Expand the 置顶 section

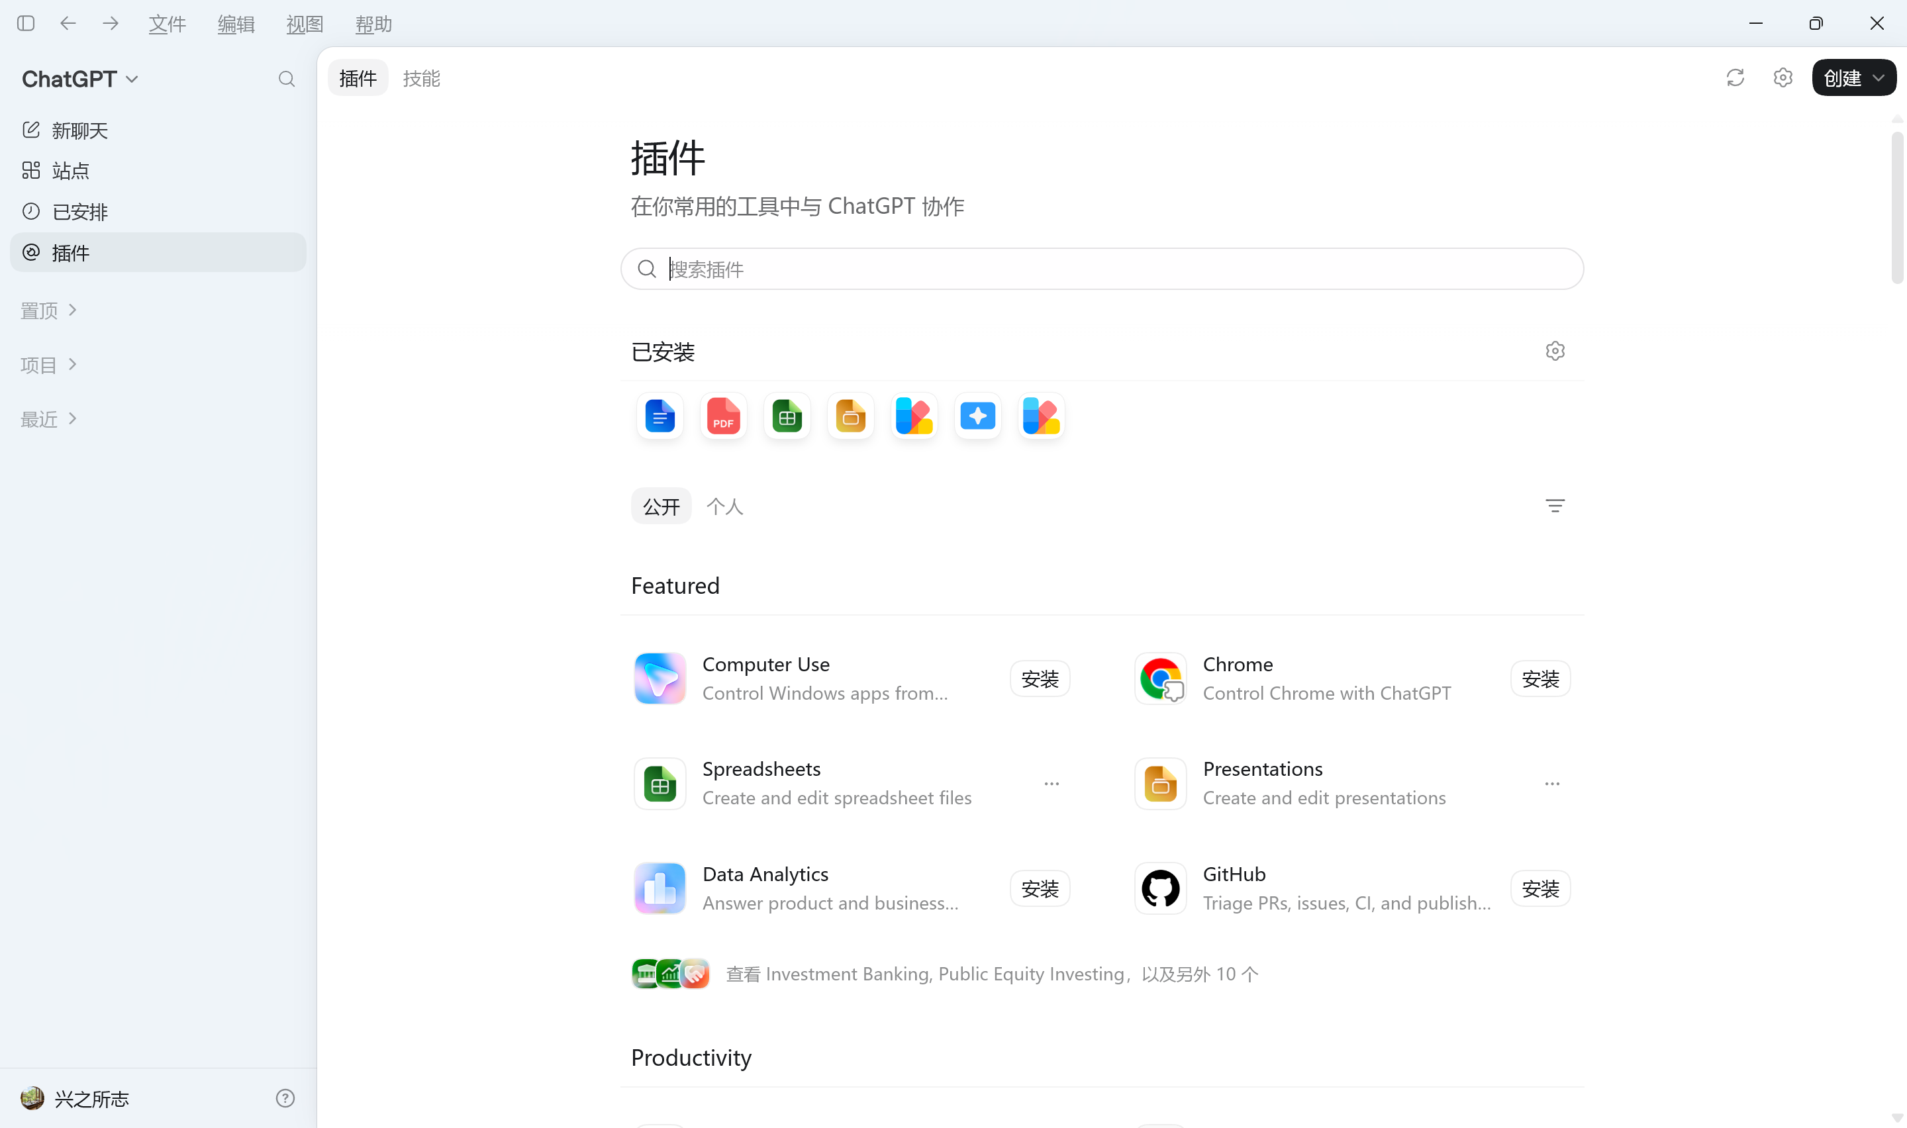coord(48,310)
